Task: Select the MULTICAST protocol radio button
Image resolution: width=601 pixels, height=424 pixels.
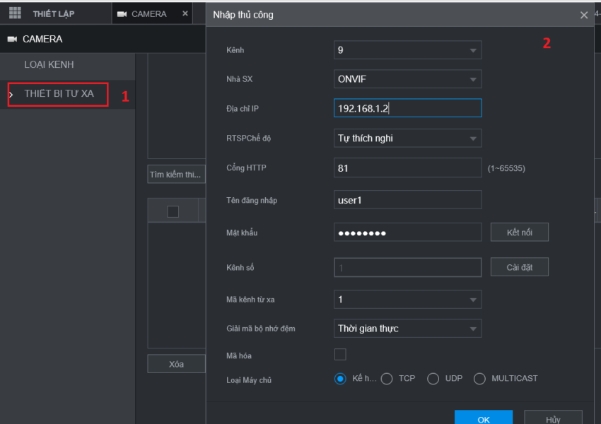Action: click(479, 379)
